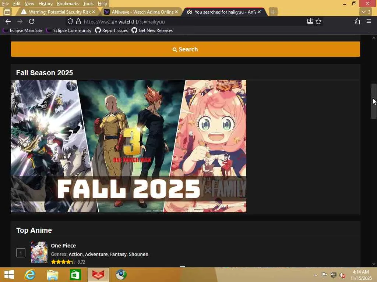Viewport: 377px width, 282px height.
Task: Click the One Piece star rating
Action: 63,262
